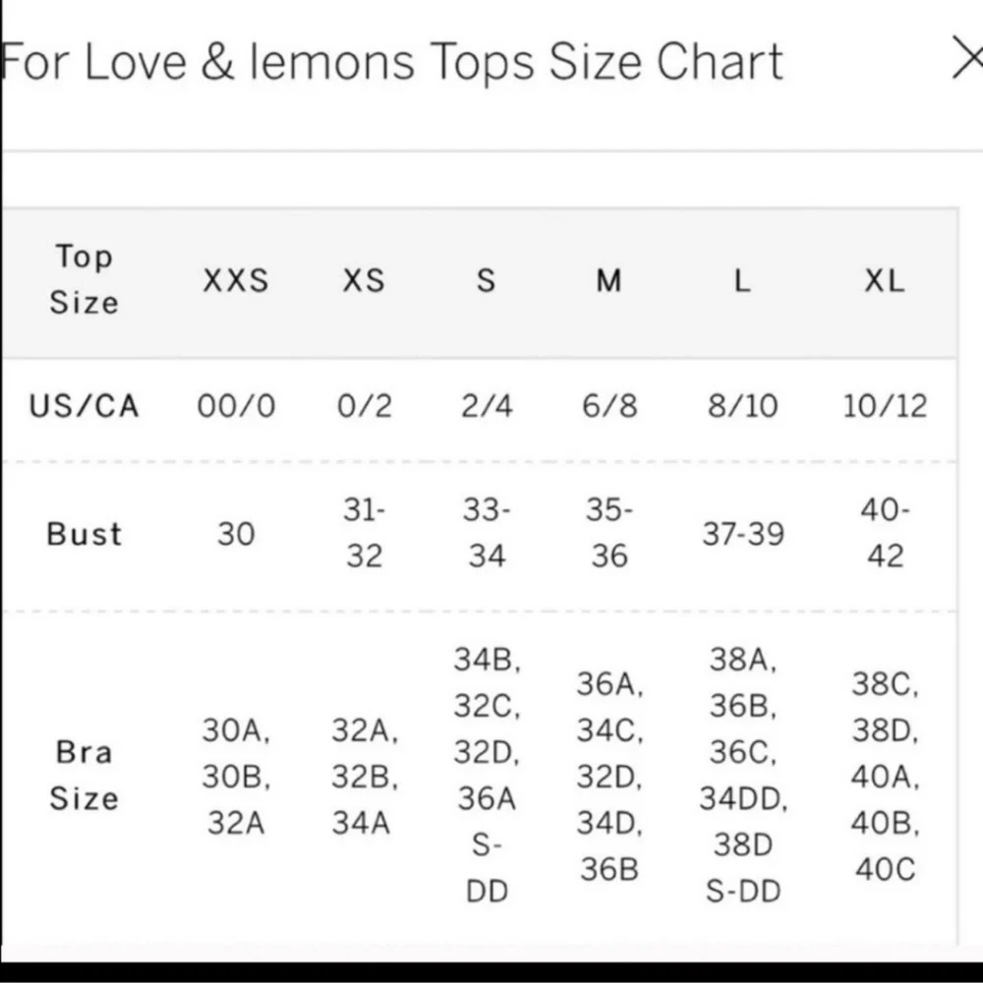Click the Top Size row label
This screenshot has width=983, height=983.
(x=84, y=279)
